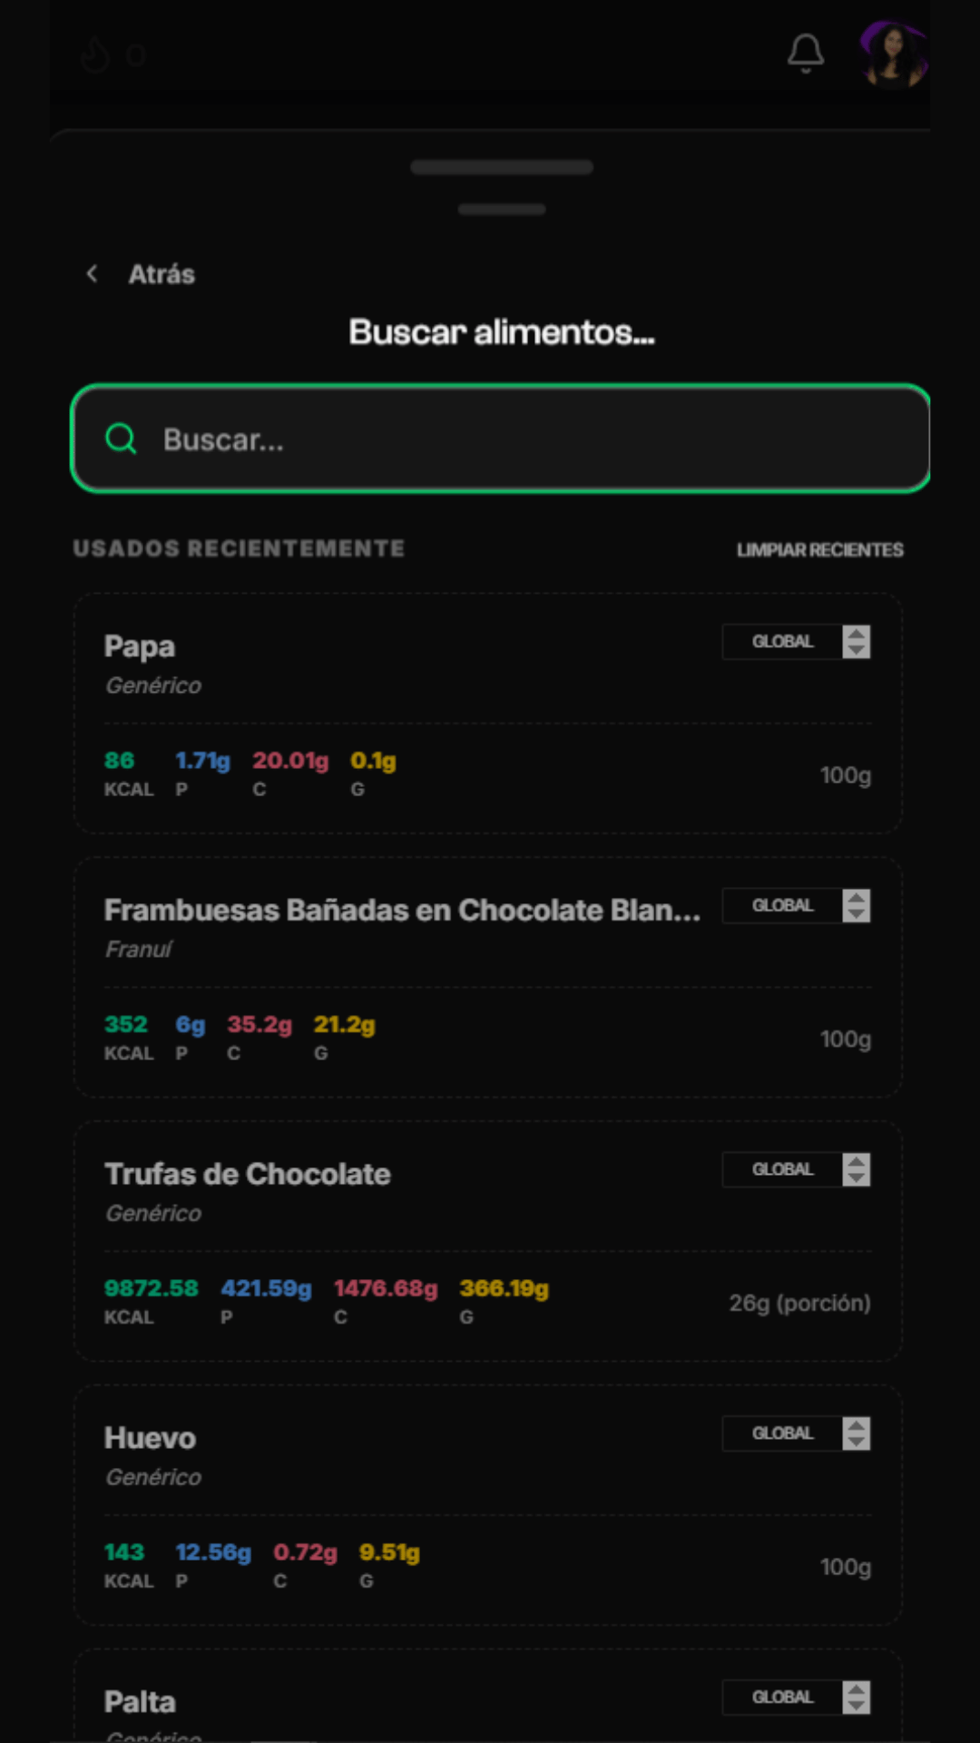Open notifications bell

[805, 54]
